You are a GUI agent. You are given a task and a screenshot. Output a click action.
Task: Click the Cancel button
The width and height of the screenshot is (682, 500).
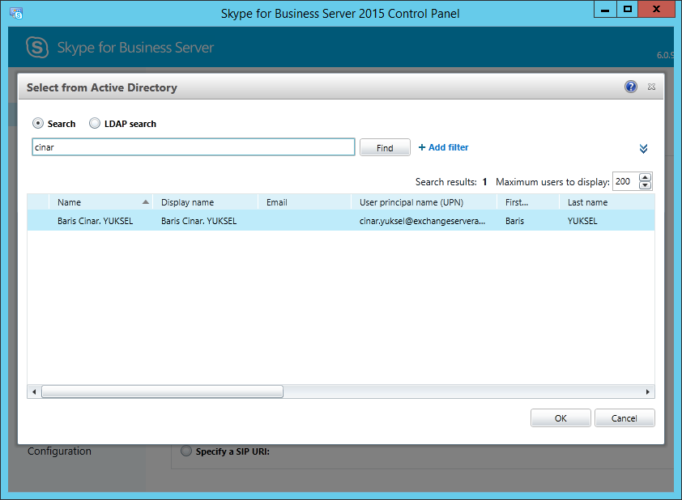pos(624,418)
